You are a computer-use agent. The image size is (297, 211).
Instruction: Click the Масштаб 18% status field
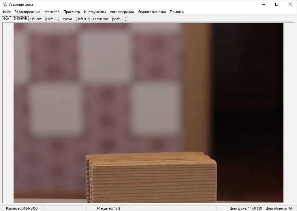108,208
